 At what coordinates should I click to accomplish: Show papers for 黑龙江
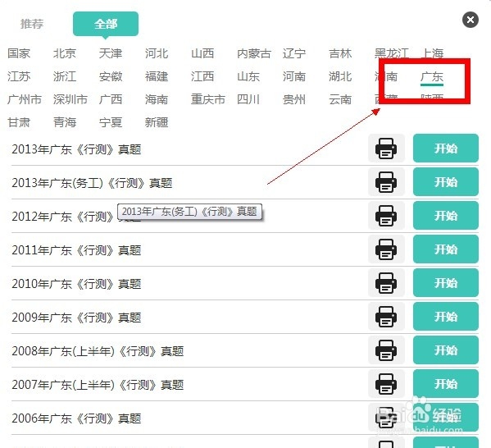[x=392, y=53]
